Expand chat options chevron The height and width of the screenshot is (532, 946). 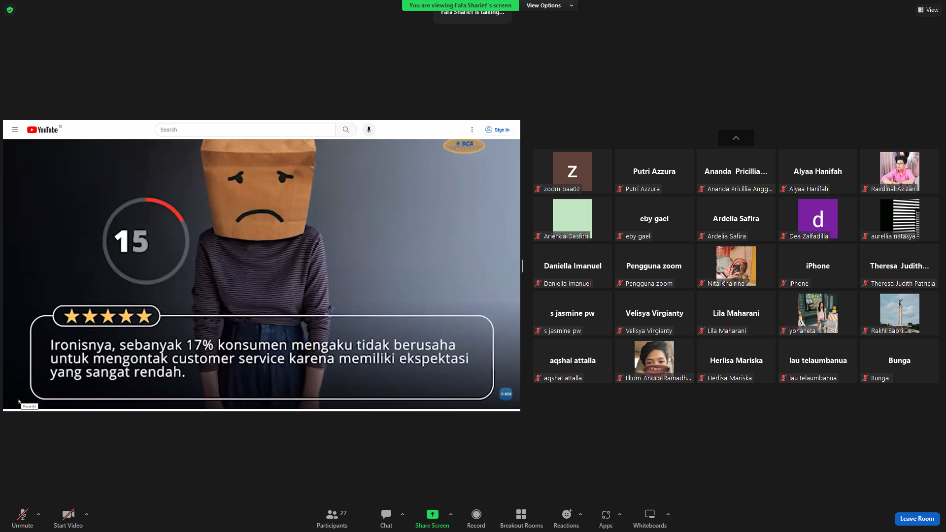click(403, 514)
